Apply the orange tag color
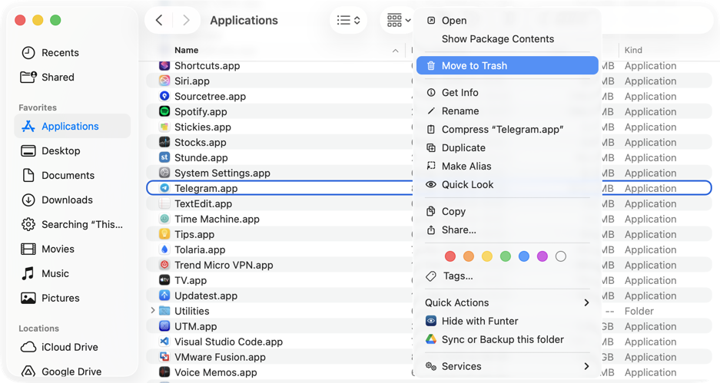 [469, 256]
